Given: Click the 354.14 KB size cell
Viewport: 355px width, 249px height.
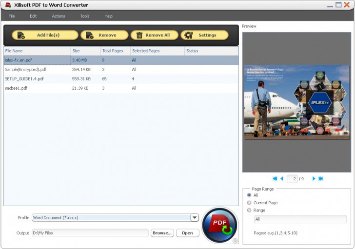Looking at the screenshot, I should point(81,69).
